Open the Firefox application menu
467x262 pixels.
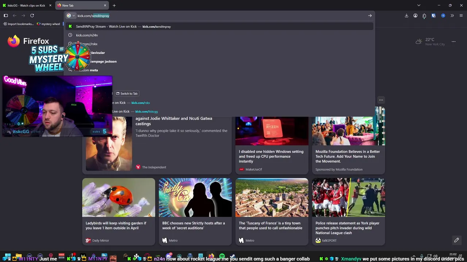(461, 16)
